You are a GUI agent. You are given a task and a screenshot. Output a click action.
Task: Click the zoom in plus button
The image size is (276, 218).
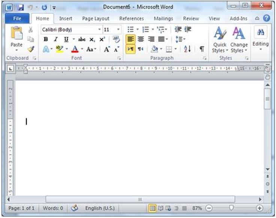pyautogui.click(x=259, y=208)
